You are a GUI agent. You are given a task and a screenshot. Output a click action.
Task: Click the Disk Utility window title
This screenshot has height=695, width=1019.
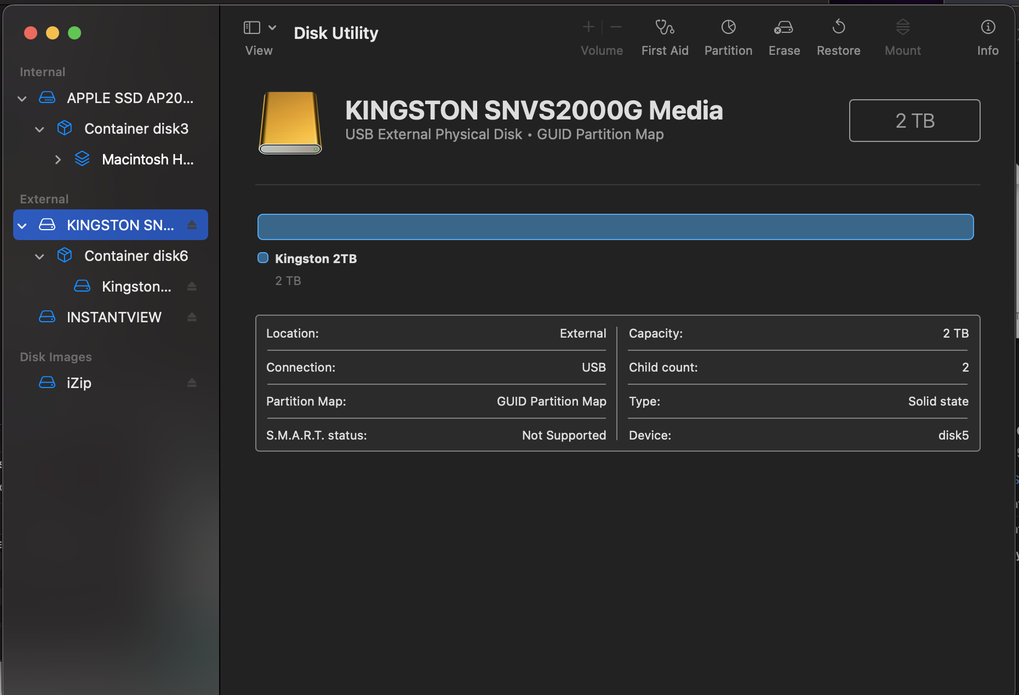click(336, 33)
